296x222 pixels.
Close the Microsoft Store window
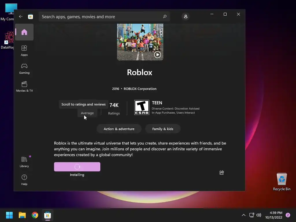pos(238,14)
